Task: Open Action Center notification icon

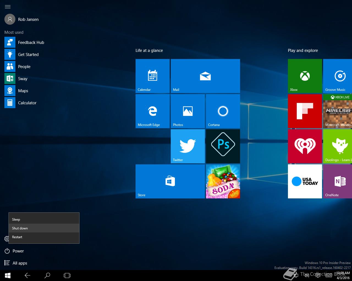Action: [x=318, y=276]
